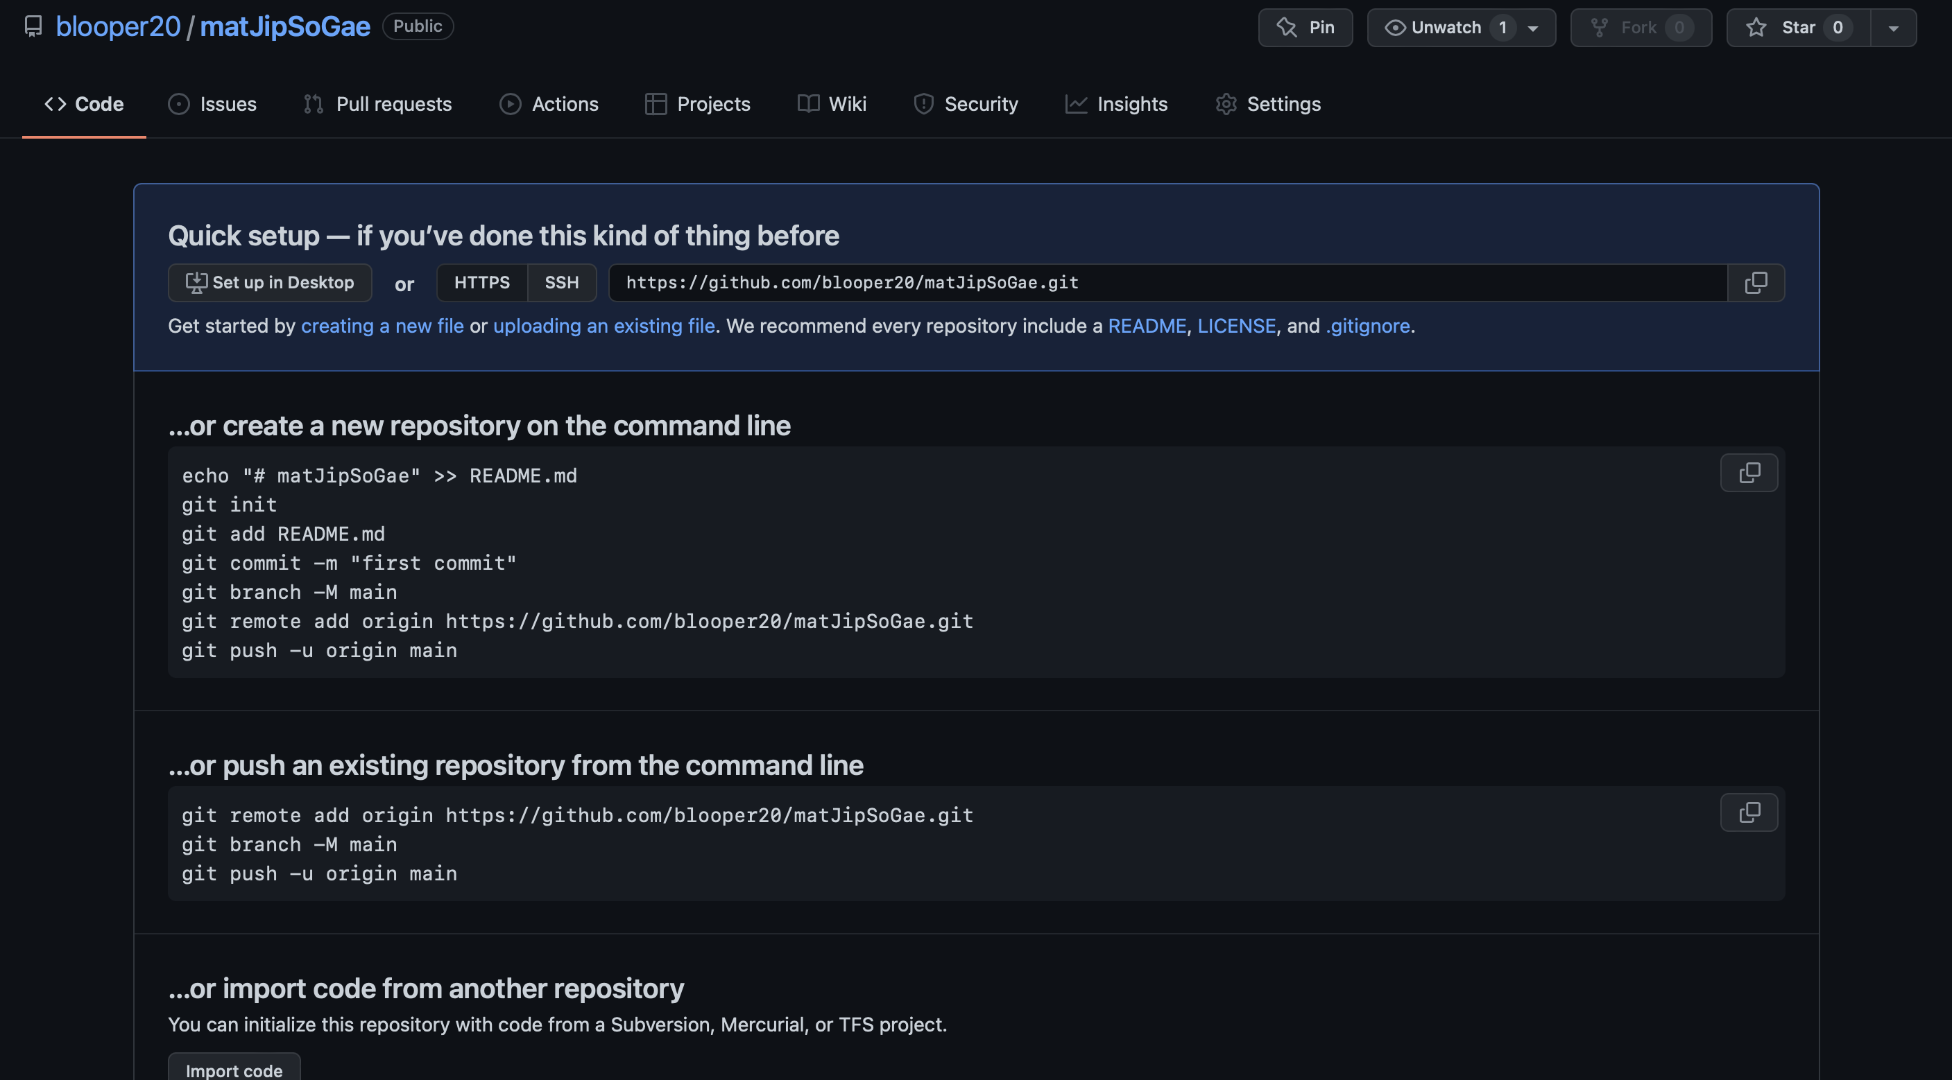The width and height of the screenshot is (1952, 1080).
Task: Click the Set up in Desktop button
Action: [270, 283]
